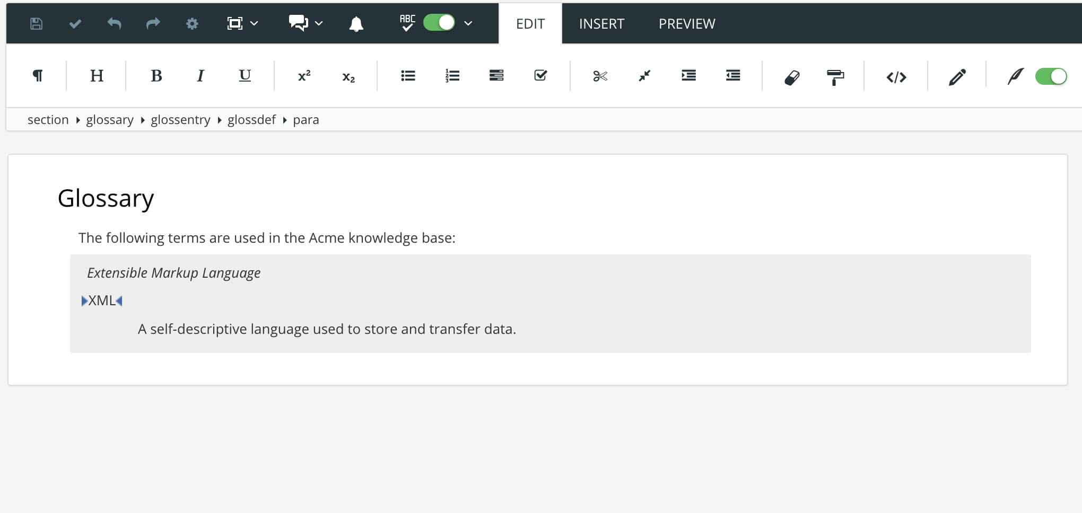Insert a bulleted list
Viewport: 1082px width, 513px height.
tap(408, 76)
